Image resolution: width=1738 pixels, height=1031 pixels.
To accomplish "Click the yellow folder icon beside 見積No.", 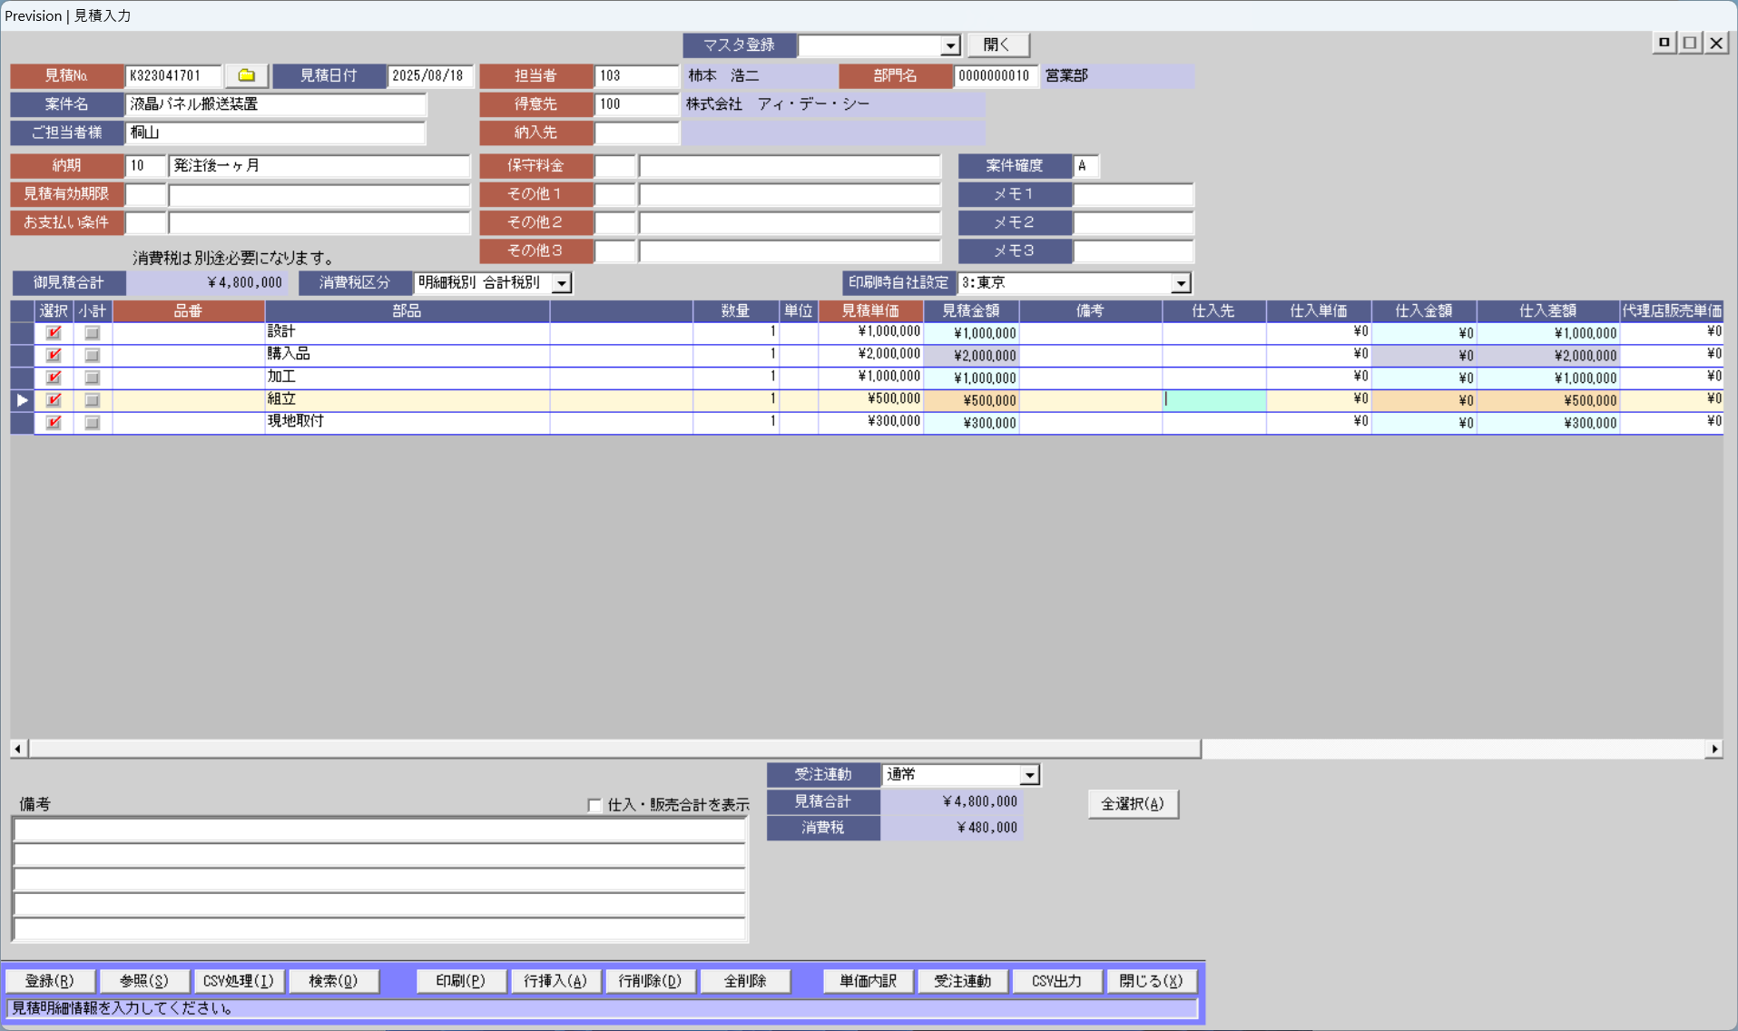I will pyautogui.click(x=246, y=76).
